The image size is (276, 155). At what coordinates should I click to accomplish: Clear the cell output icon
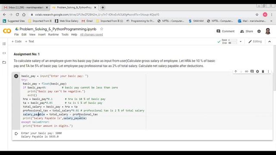[x=16, y=134]
